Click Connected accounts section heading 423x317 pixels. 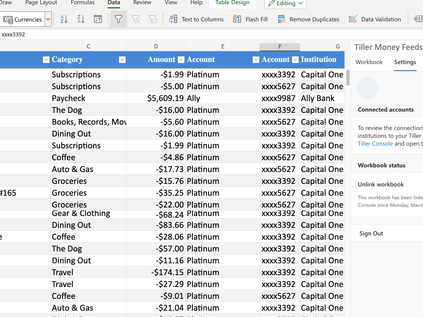click(385, 110)
